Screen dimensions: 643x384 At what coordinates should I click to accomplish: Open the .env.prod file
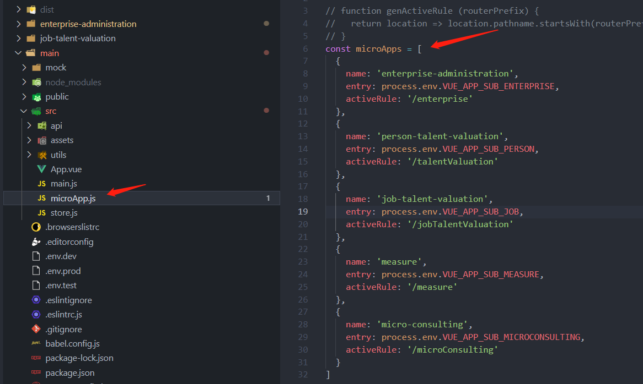pos(63,271)
